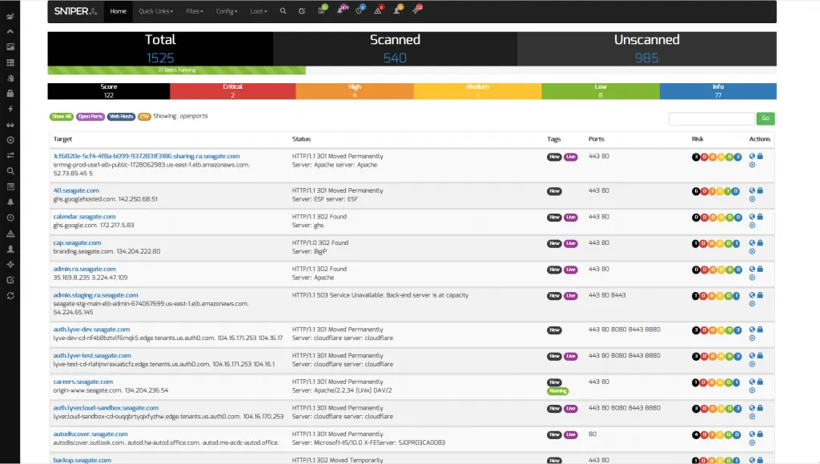
Task: Click the warning triangle icon in left sidebar
Action: 10,234
